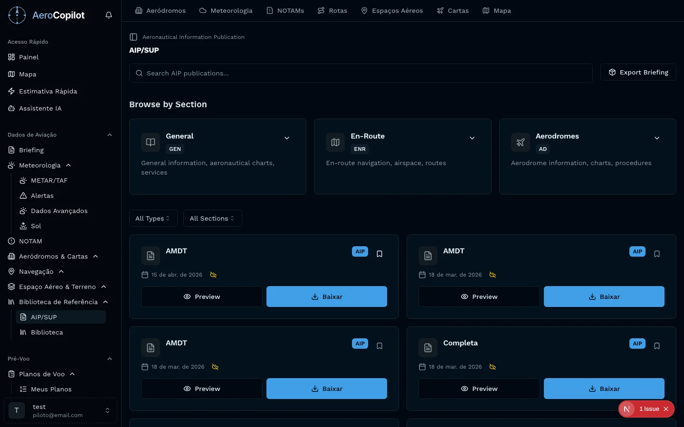684x427 pixels.
Task: Click the notification bell icon
Action: click(109, 15)
